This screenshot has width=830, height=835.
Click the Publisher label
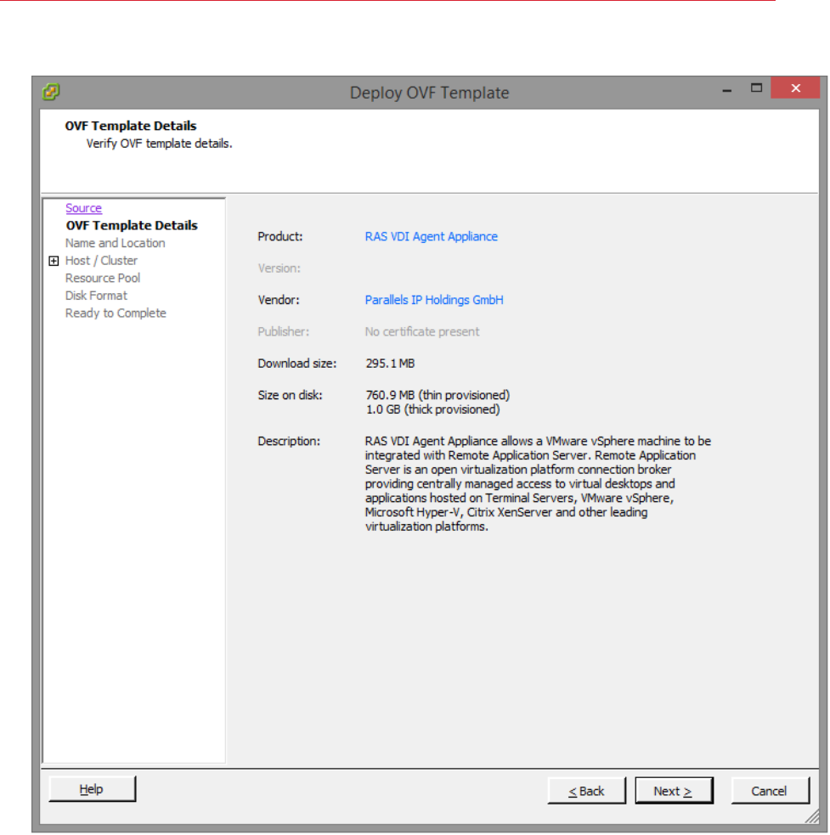pos(284,332)
